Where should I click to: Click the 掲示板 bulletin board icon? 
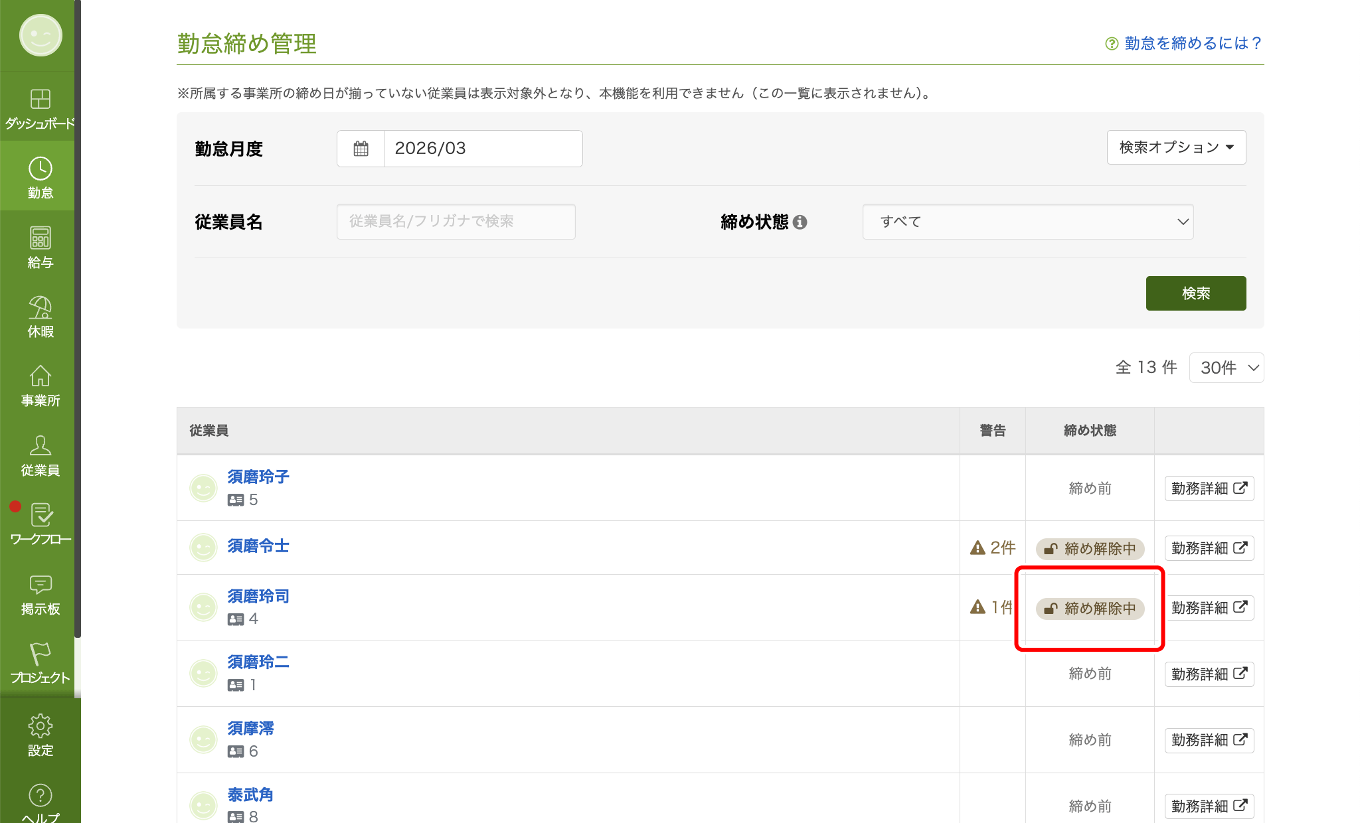[40, 585]
